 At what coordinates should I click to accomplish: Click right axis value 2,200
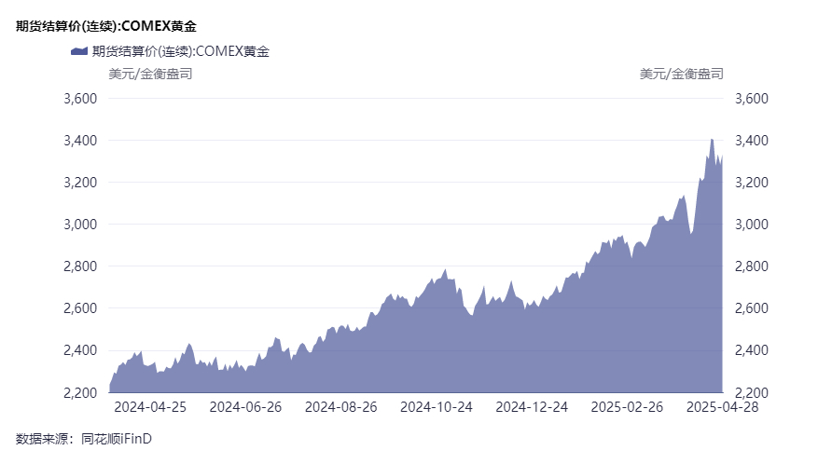[752, 392]
